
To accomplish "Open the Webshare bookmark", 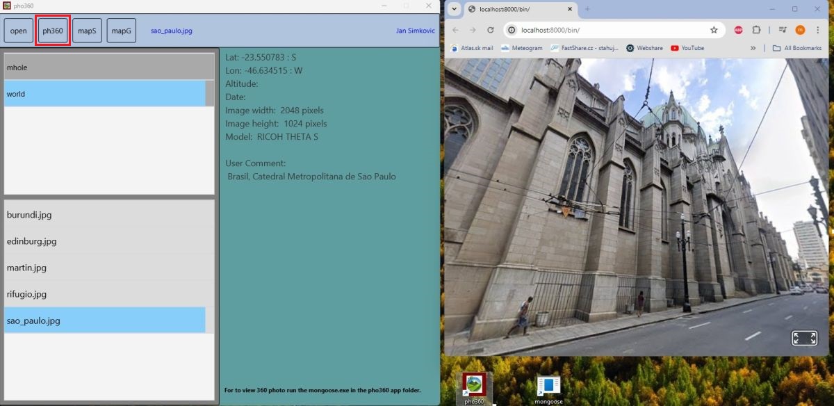I will [645, 48].
